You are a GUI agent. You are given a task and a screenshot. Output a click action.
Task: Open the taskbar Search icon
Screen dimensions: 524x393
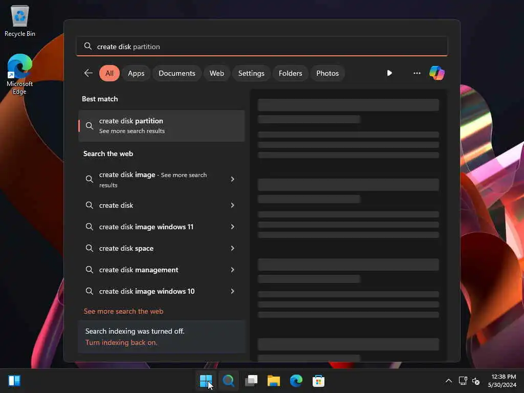229,381
